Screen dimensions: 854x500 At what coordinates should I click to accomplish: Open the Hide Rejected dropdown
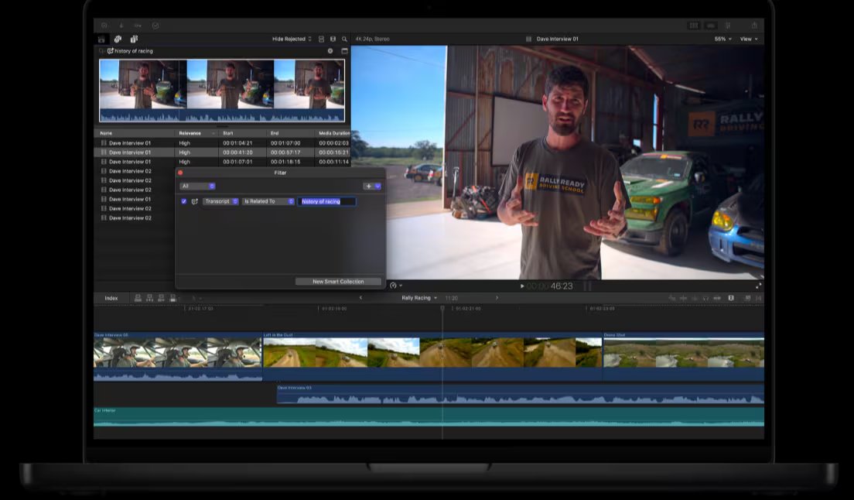[294, 39]
